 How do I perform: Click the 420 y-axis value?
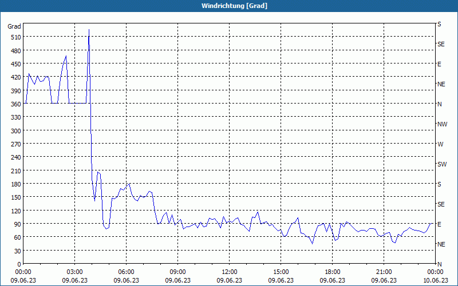[16, 77]
